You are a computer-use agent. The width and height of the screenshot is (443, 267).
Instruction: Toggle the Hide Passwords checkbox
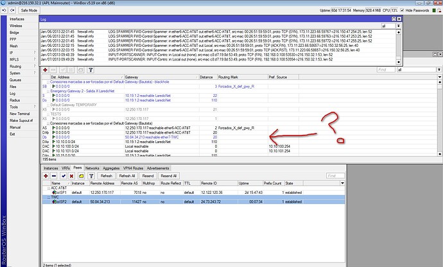pos(402,10)
